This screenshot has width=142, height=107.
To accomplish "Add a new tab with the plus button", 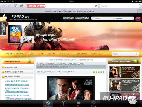I will [140, 11].
